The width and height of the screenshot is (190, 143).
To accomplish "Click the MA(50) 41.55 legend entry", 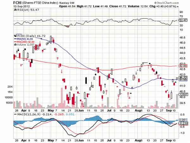I will [25, 39].
